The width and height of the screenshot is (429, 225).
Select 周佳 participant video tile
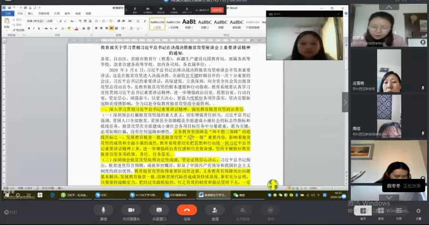[389, 116]
